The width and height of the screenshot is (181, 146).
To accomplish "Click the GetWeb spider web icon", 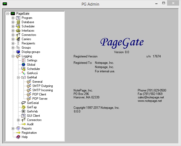I will (24, 111).
